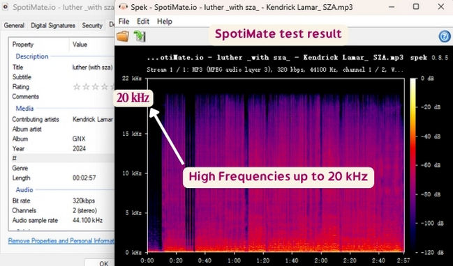Open the File menu in Spek
The image size is (453, 266).
(124, 22)
